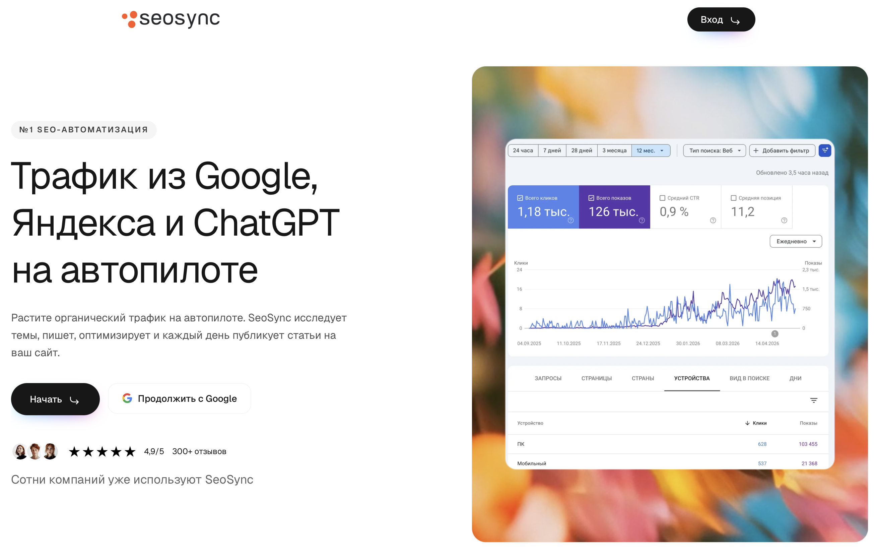The height and width of the screenshot is (557, 879).
Task: Click the Показы column header
Action: click(808, 423)
